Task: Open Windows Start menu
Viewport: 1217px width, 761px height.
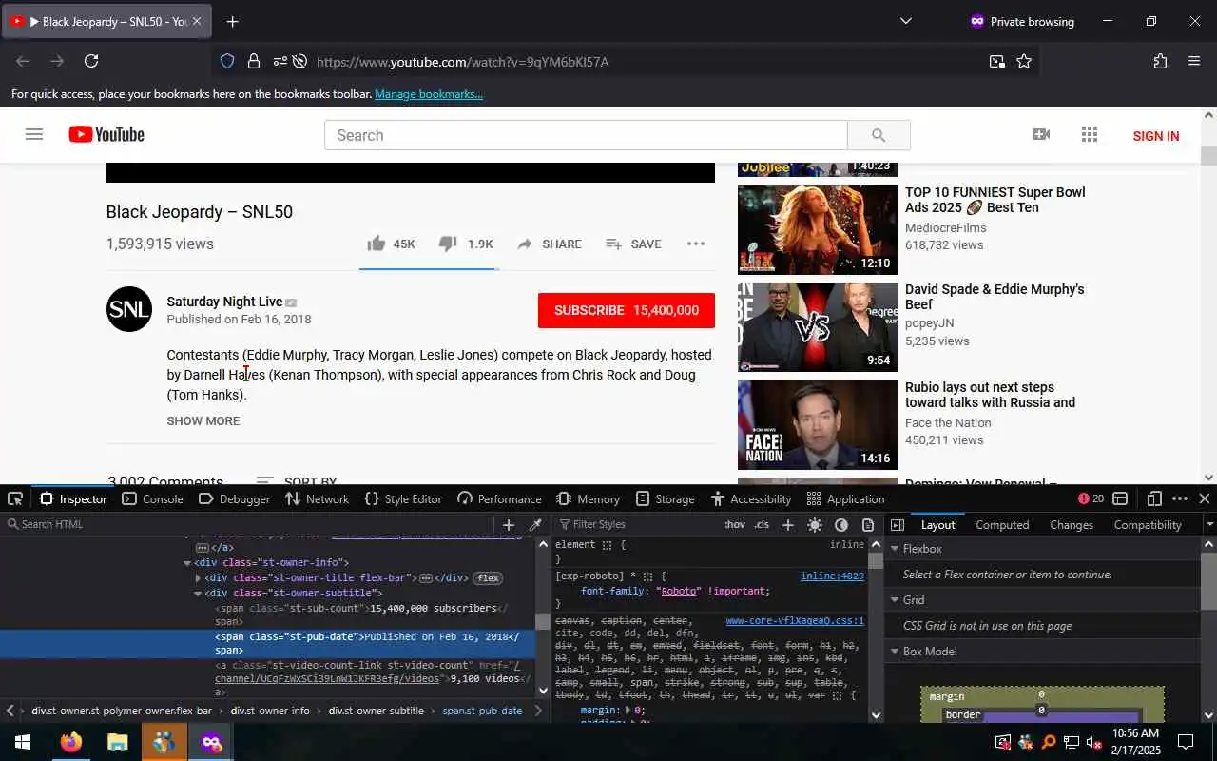Action: coord(22,742)
